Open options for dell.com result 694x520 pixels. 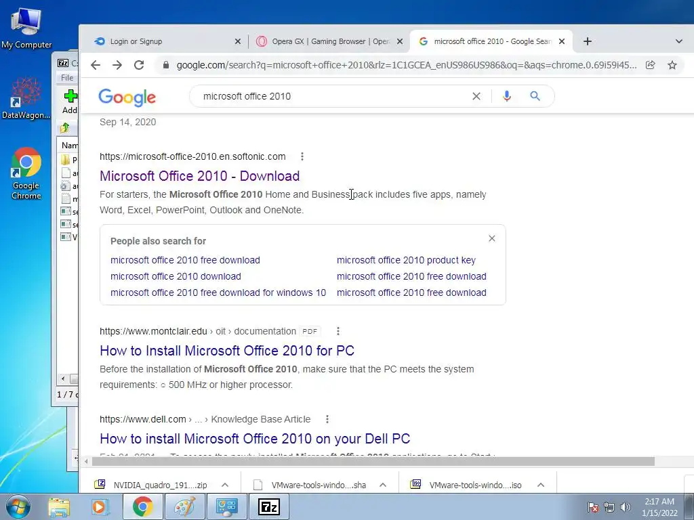pyautogui.click(x=327, y=418)
